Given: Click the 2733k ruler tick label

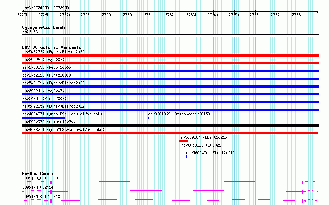Looking at the screenshot, I should coord(191,15).
